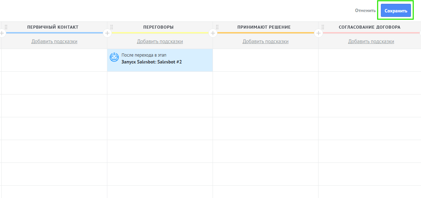This screenshot has height=198, width=421.
Task: Click drag handle of Согласование договора stage
Action: coord(323,27)
